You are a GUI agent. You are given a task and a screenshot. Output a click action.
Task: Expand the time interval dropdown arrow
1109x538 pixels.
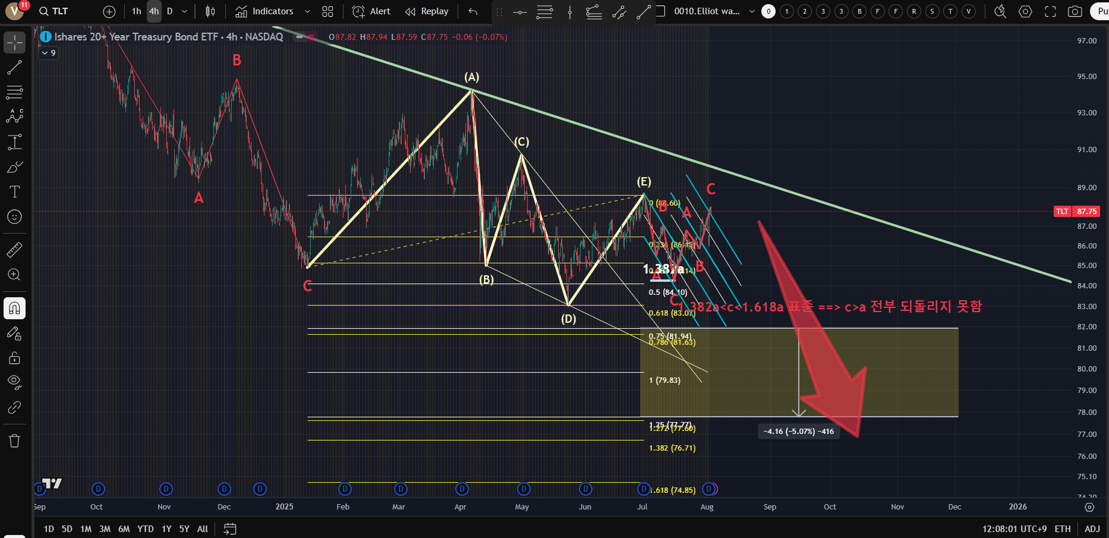click(184, 11)
